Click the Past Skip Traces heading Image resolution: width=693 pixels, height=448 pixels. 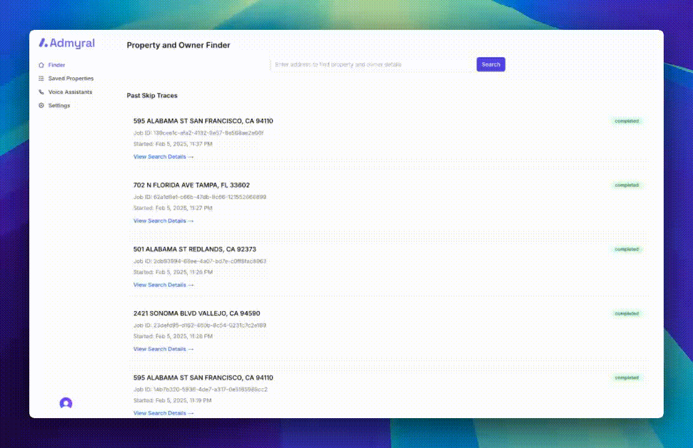pyautogui.click(x=152, y=95)
